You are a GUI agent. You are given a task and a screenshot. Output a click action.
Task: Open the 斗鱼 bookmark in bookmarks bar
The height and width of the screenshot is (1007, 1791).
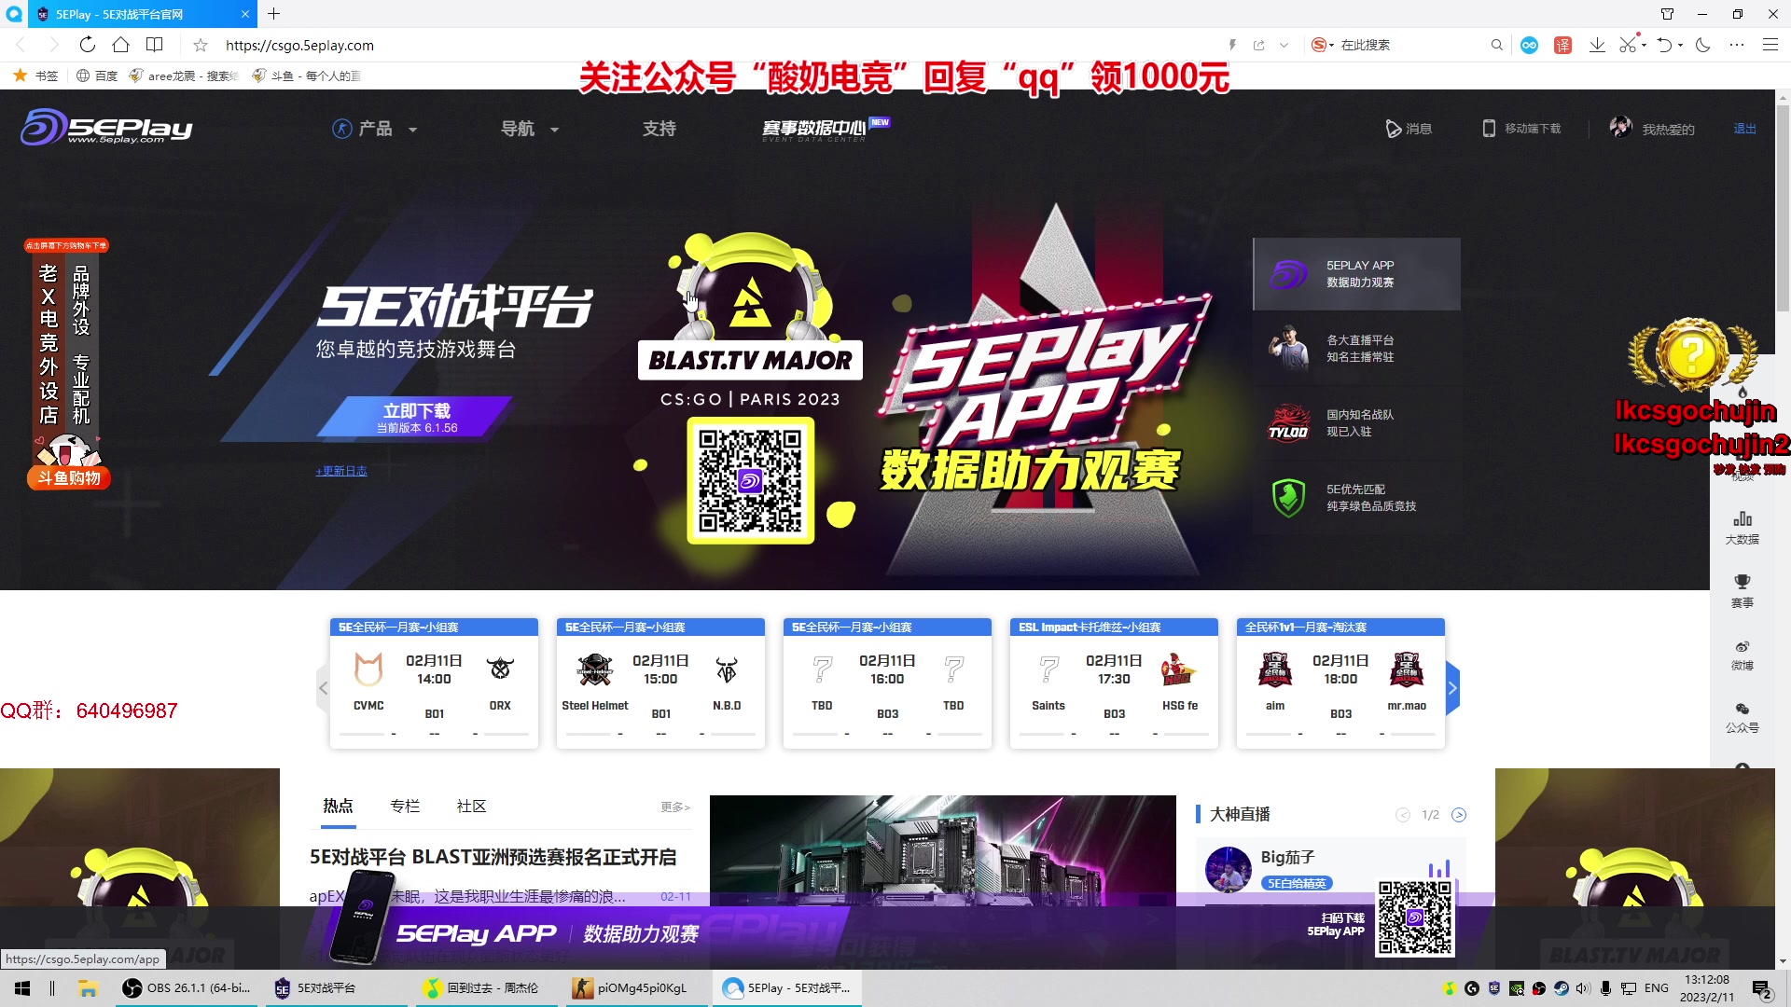click(x=307, y=76)
